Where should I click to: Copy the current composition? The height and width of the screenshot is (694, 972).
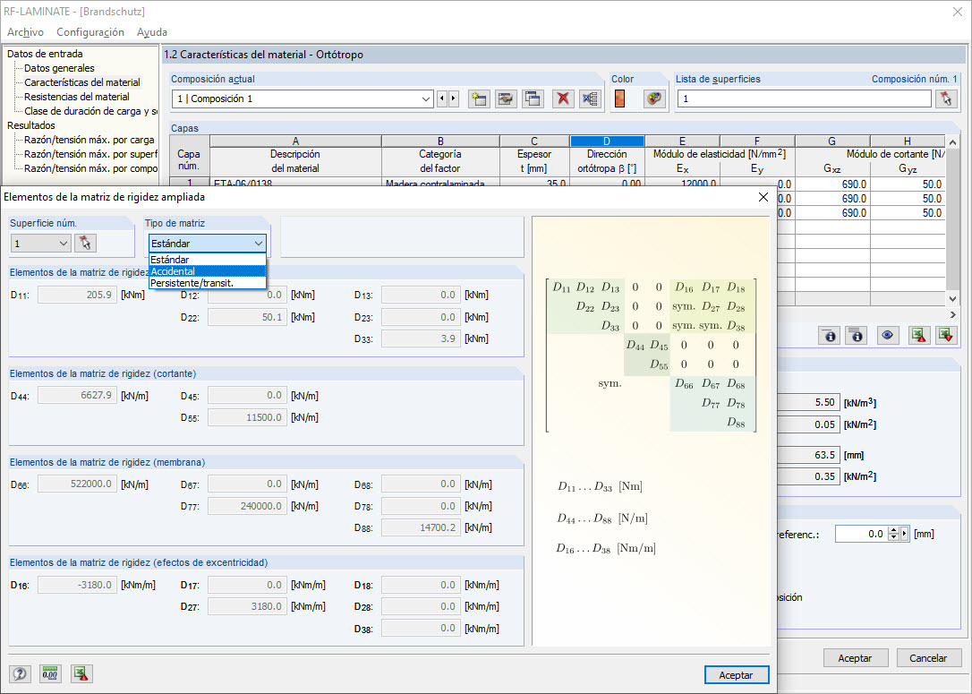pyautogui.click(x=533, y=99)
